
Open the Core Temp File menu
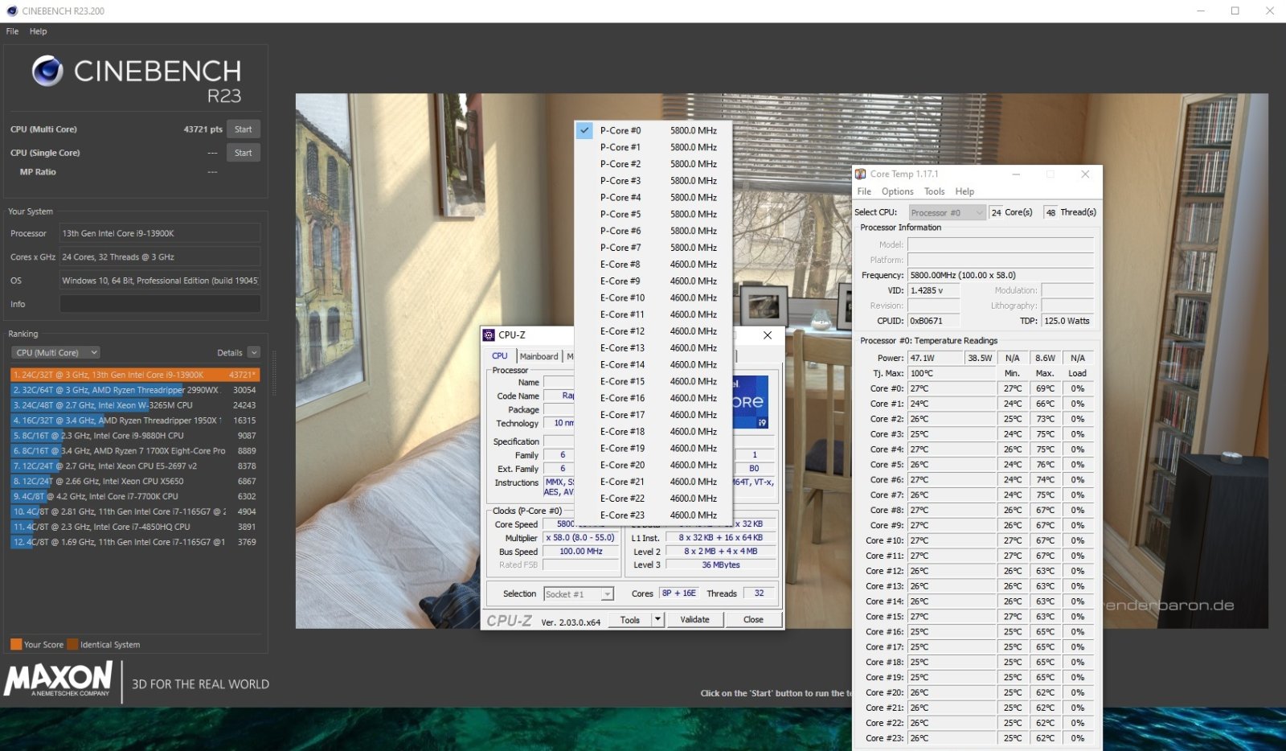(864, 191)
